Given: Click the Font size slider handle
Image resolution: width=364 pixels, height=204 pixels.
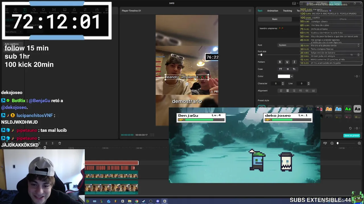Looking at the screenshot, I should (261, 55).
